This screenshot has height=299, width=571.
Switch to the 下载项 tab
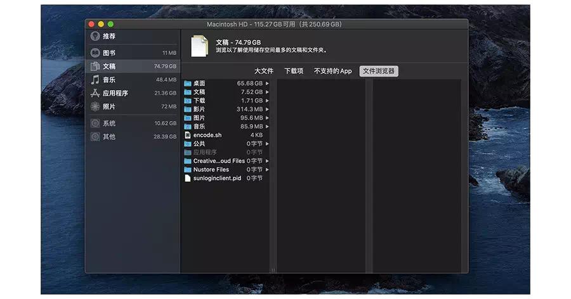tap(294, 71)
